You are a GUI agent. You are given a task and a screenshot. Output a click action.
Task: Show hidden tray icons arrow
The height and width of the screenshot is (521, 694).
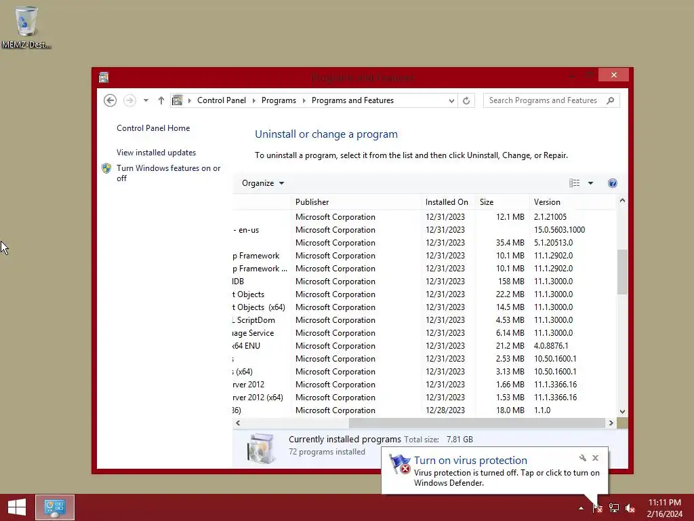click(x=581, y=508)
